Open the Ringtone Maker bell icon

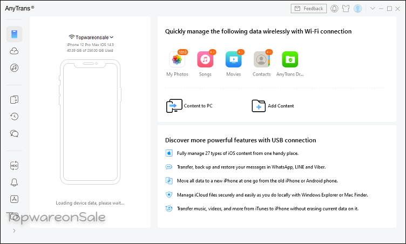click(x=14, y=182)
